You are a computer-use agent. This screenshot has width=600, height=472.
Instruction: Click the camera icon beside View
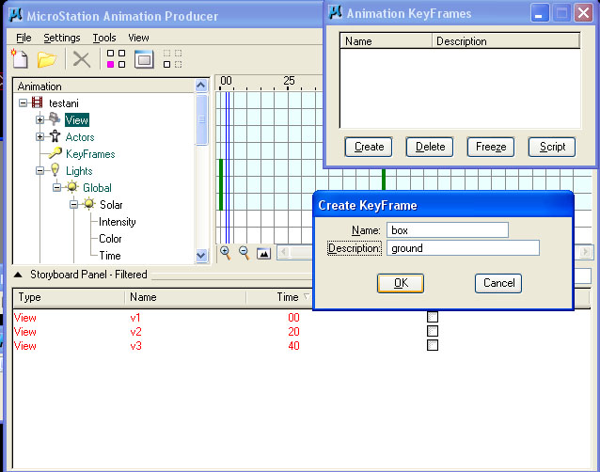55,119
